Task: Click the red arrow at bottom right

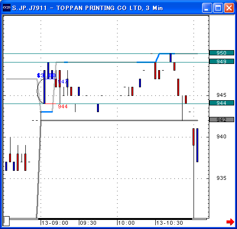Action: coord(230,222)
